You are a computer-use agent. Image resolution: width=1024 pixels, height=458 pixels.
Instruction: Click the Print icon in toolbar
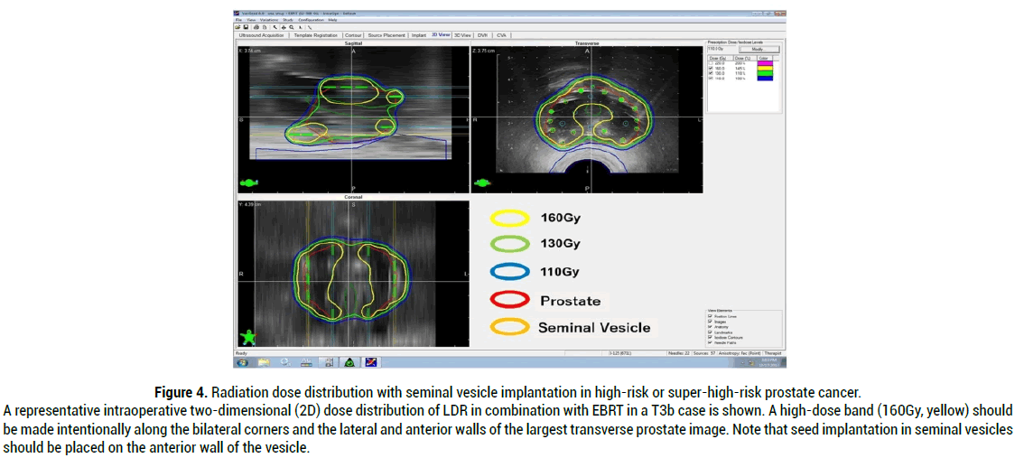tap(255, 27)
